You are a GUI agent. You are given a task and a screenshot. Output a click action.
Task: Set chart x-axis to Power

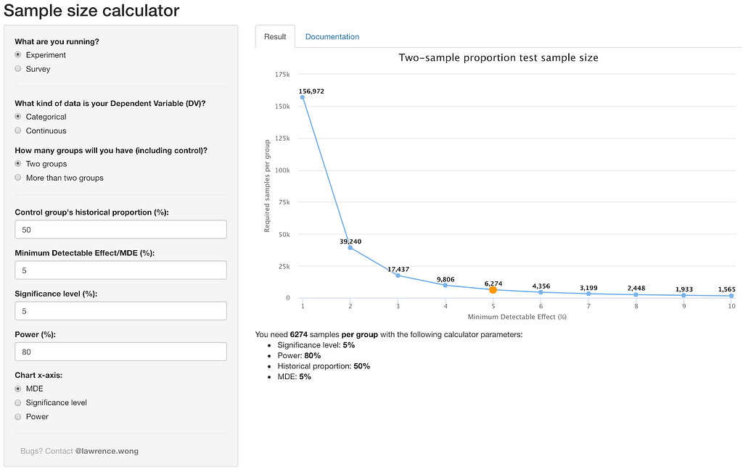pyautogui.click(x=18, y=417)
